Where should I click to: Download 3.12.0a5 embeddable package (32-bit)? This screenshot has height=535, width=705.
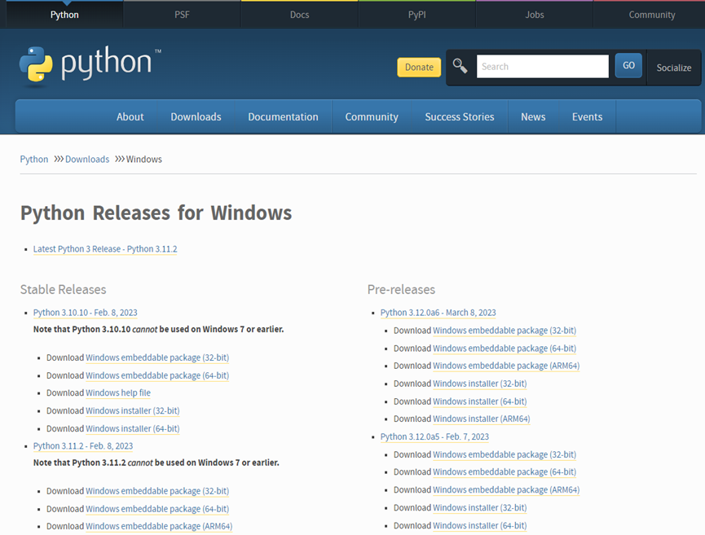point(505,454)
